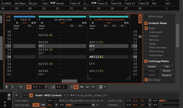
Task: Minimize the Instr. MIDI Control device
Action: point(21,95)
